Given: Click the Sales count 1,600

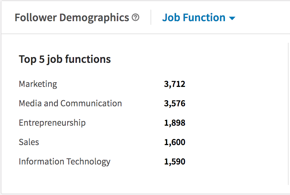Looking at the screenshot, I should (x=175, y=142).
